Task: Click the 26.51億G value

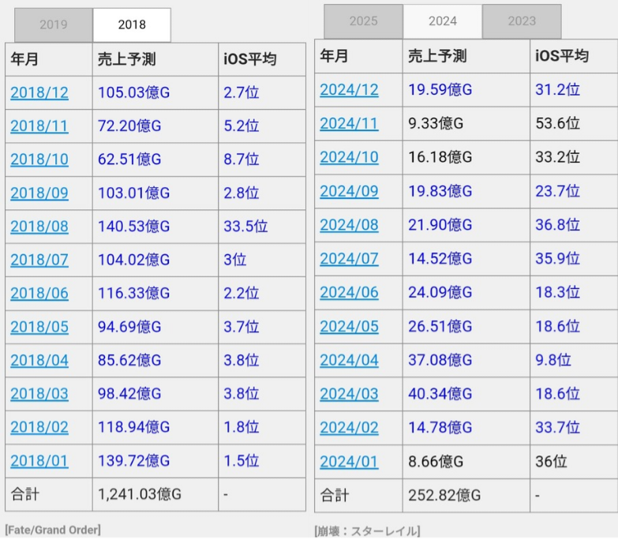Action: [440, 326]
